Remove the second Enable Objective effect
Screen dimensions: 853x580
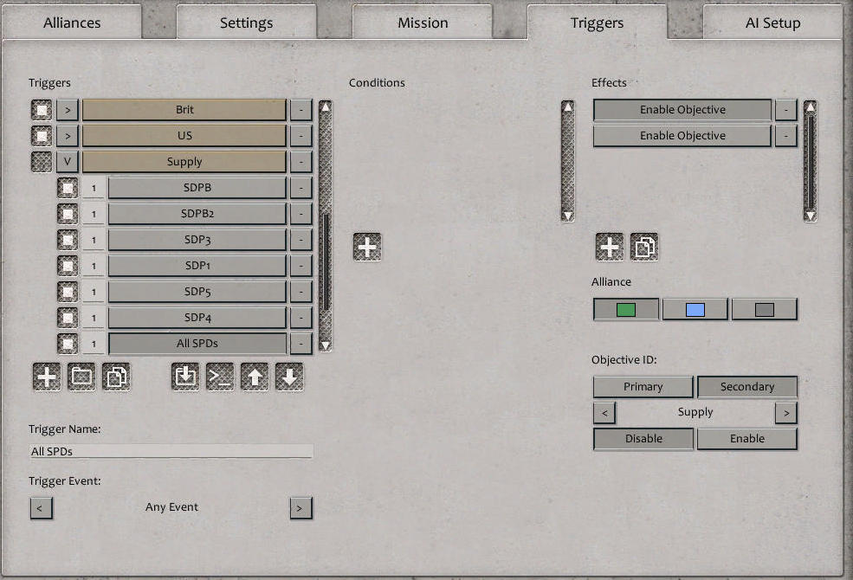tap(786, 136)
